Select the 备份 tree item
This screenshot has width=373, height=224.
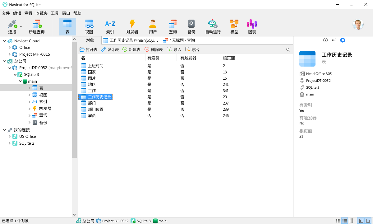43,123
